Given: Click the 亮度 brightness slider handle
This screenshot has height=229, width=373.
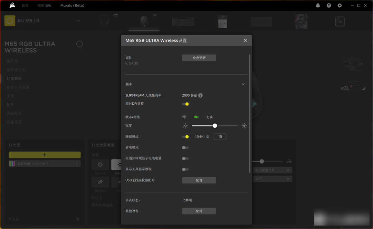Looking at the screenshot, I should click(215, 126).
